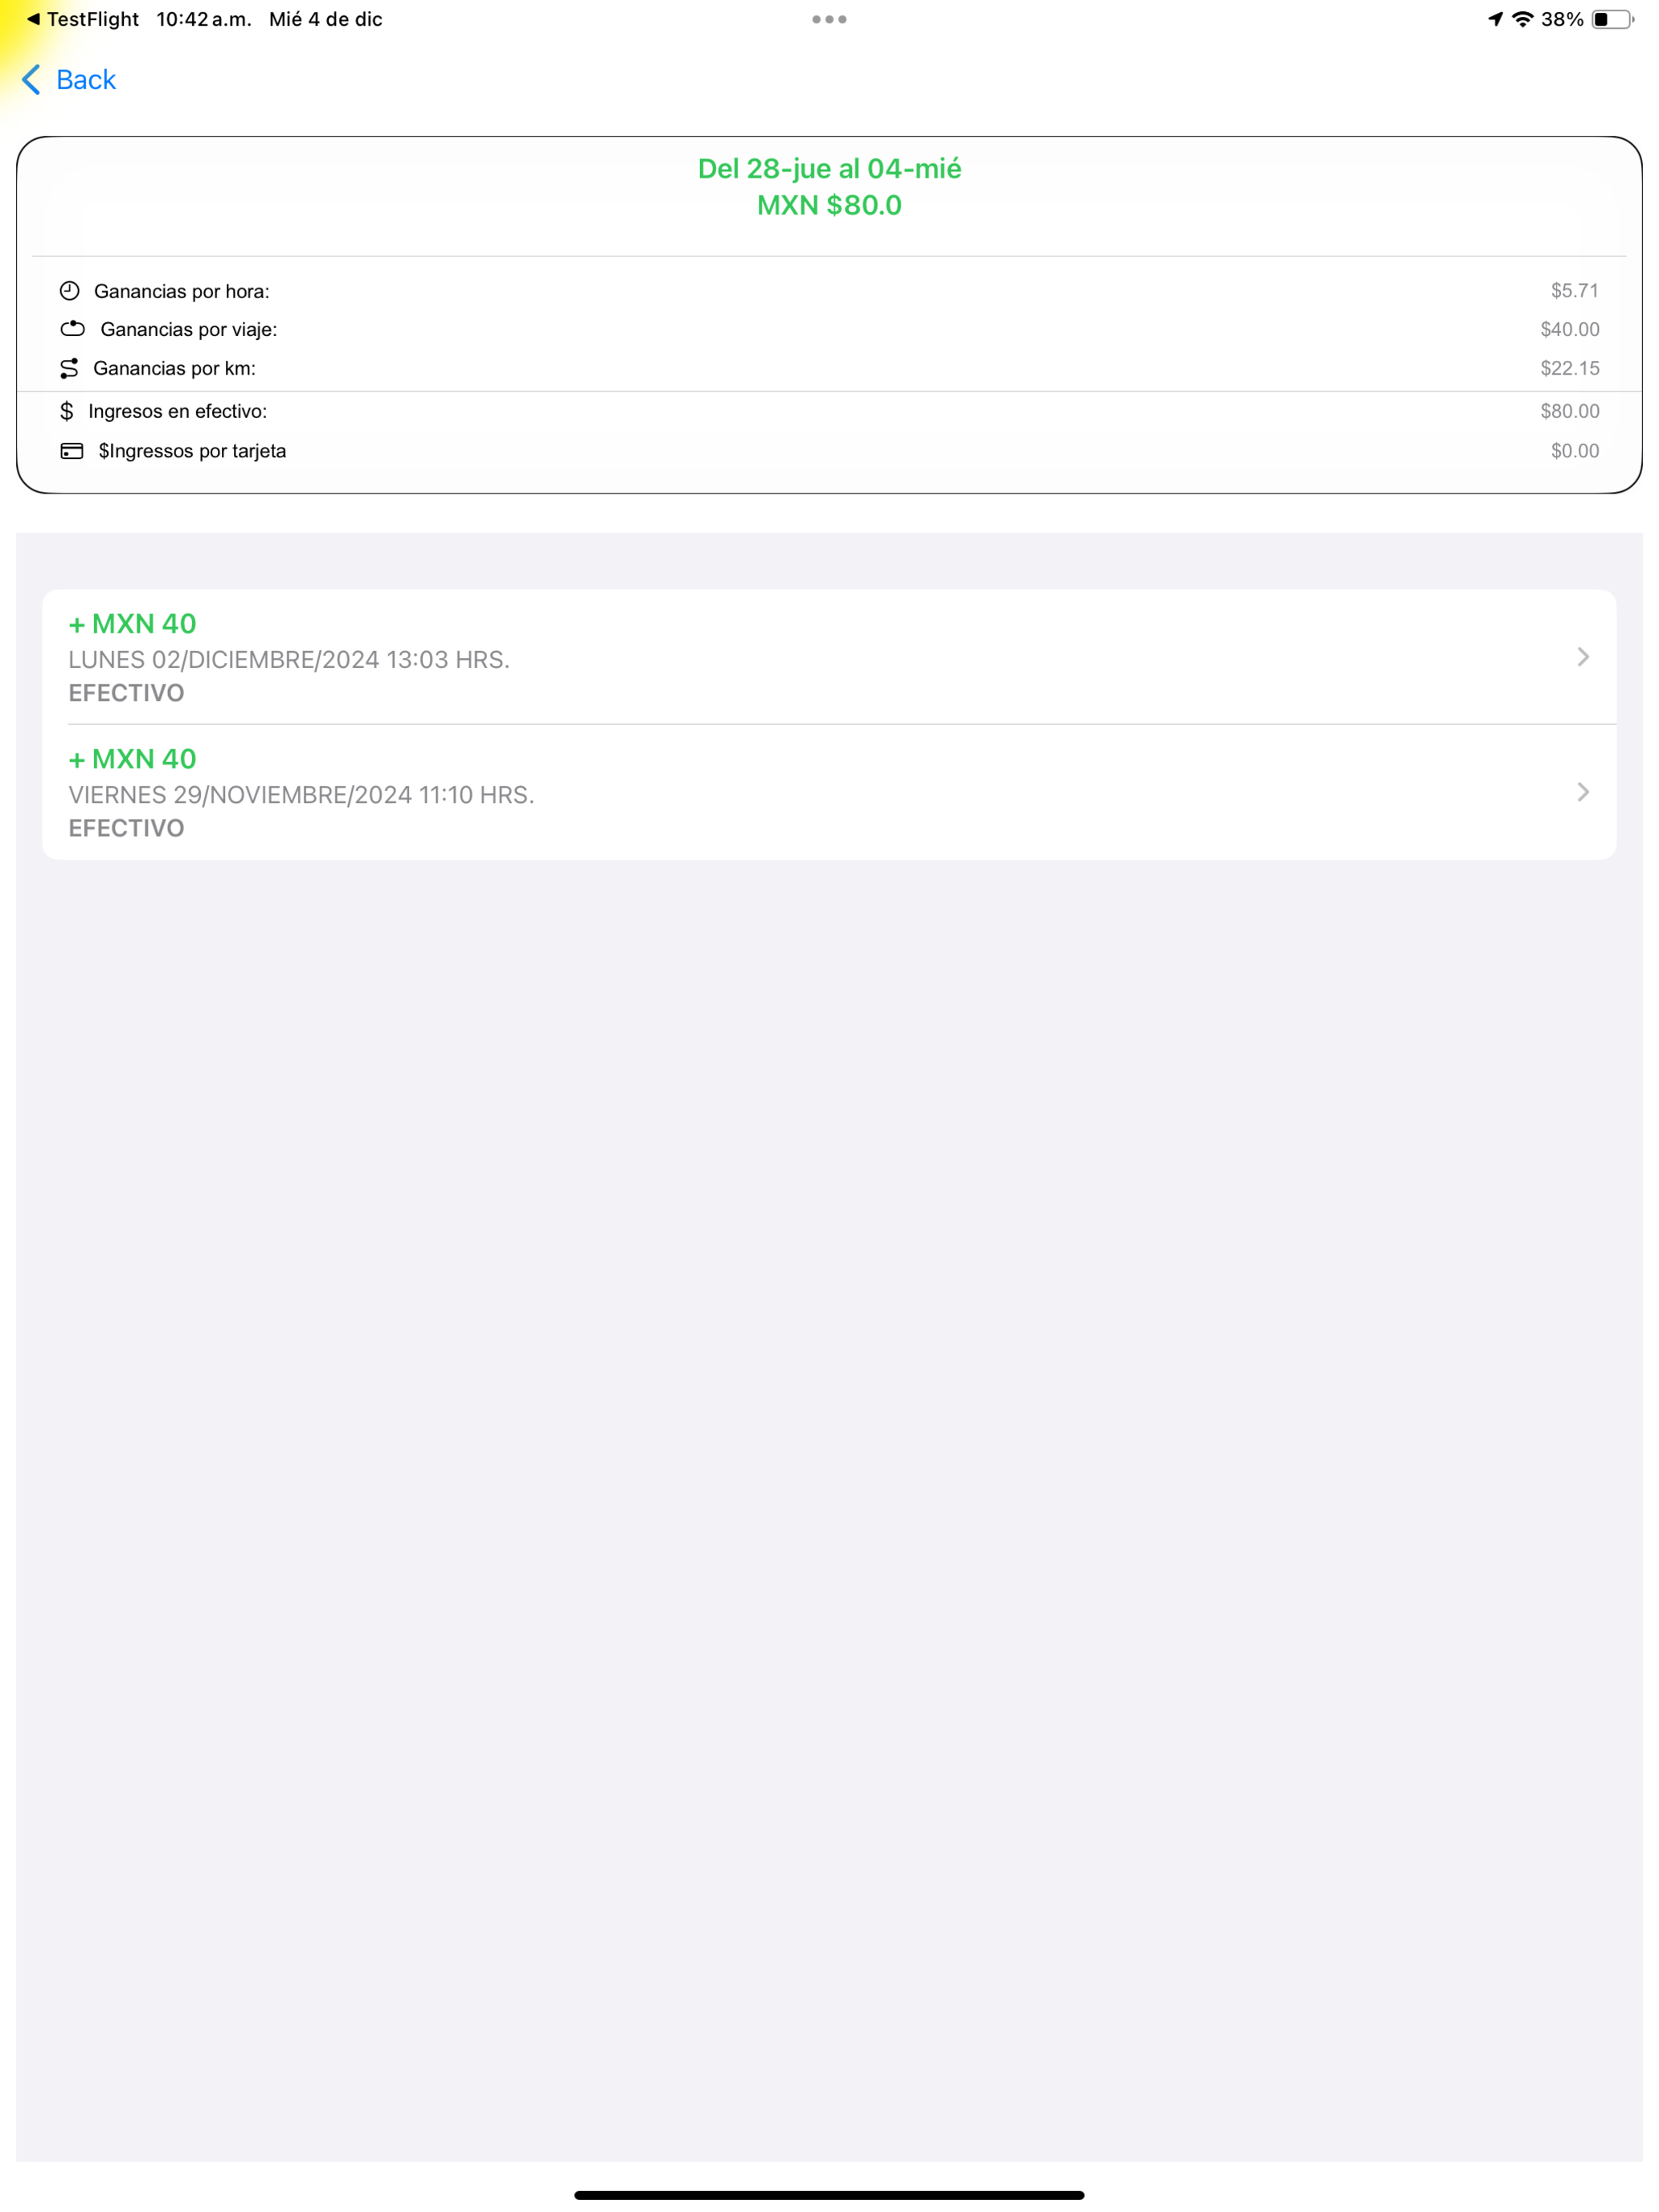
Task: Tap the home indicator bar at bottom
Action: (x=829, y=2195)
